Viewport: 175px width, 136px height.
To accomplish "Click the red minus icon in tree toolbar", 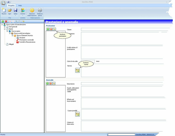I will coord(13,21).
